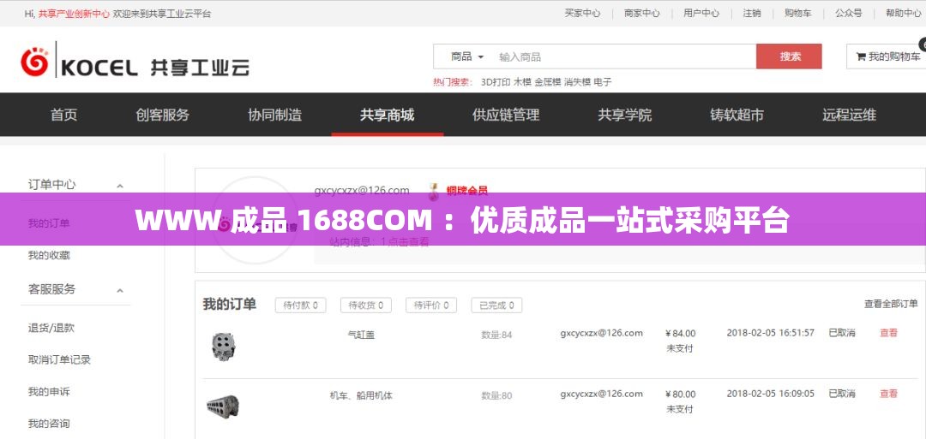Open 铸软超市 navigation item
The image size is (926, 439).
[x=737, y=115]
